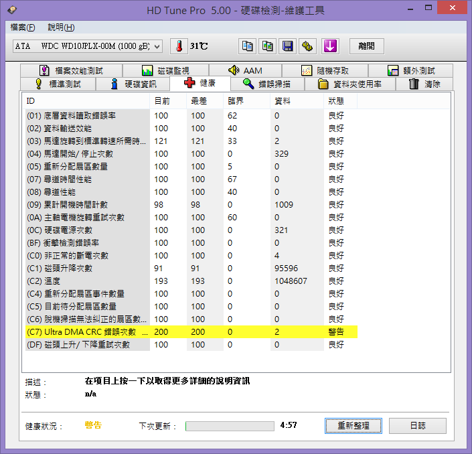Click the 健康狀況 warning status 警告
The width and height of the screenshot is (472, 454).
[x=93, y=425]
